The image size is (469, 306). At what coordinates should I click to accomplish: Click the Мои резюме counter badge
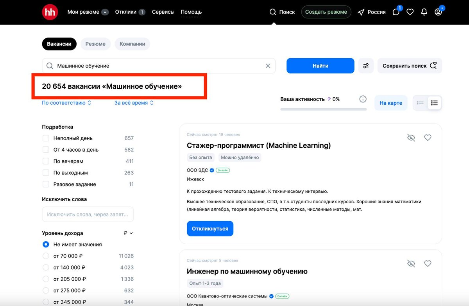click(105, 12)
